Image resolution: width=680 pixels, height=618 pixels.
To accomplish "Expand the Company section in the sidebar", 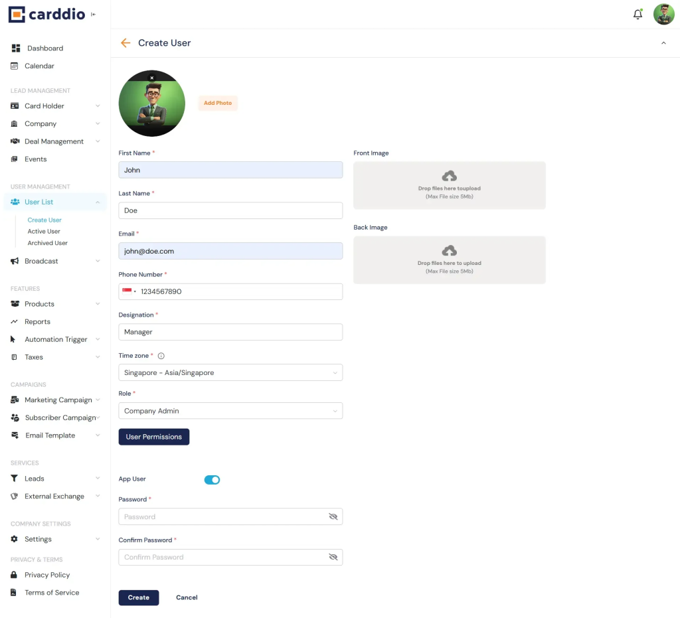I will (41, 123).
